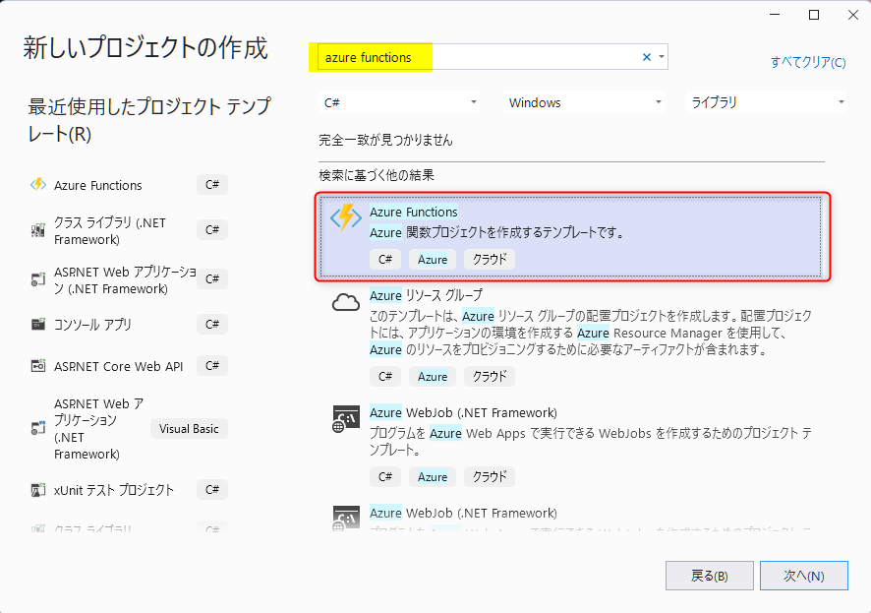Click the クラス ライブラリ (.NET Framework) icon
The image size is (871, 613).
coord(37,230)
